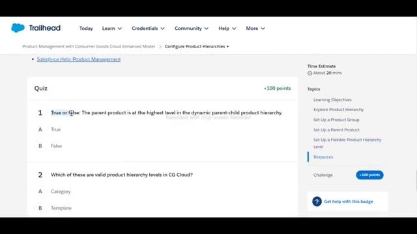Expand the Community dropdown menu
The height and width of the screenshot is (234, 417).
pos(192,29)
